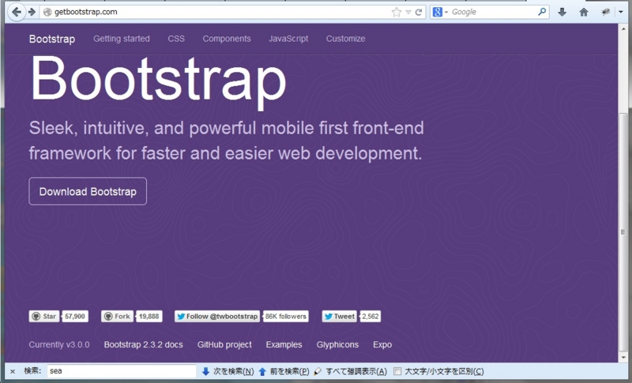632x383 pixels.
Task: Click the site identity globe icon
Action: 47,12
